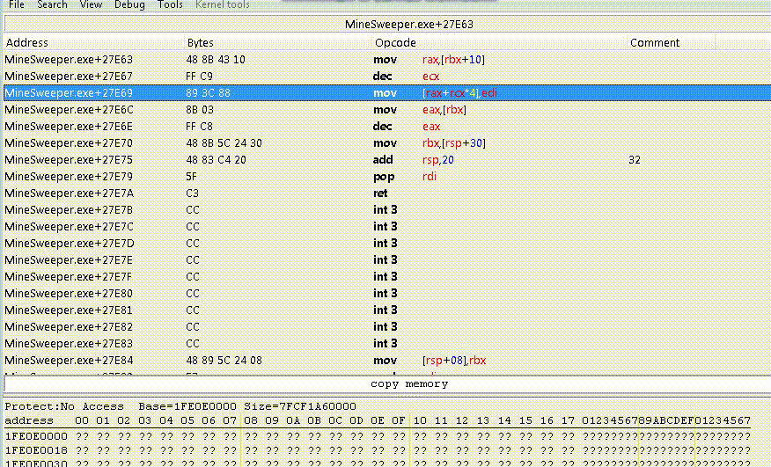Select int 3 row at MineSweeper.exe+27E81

(x=387, y=310)
